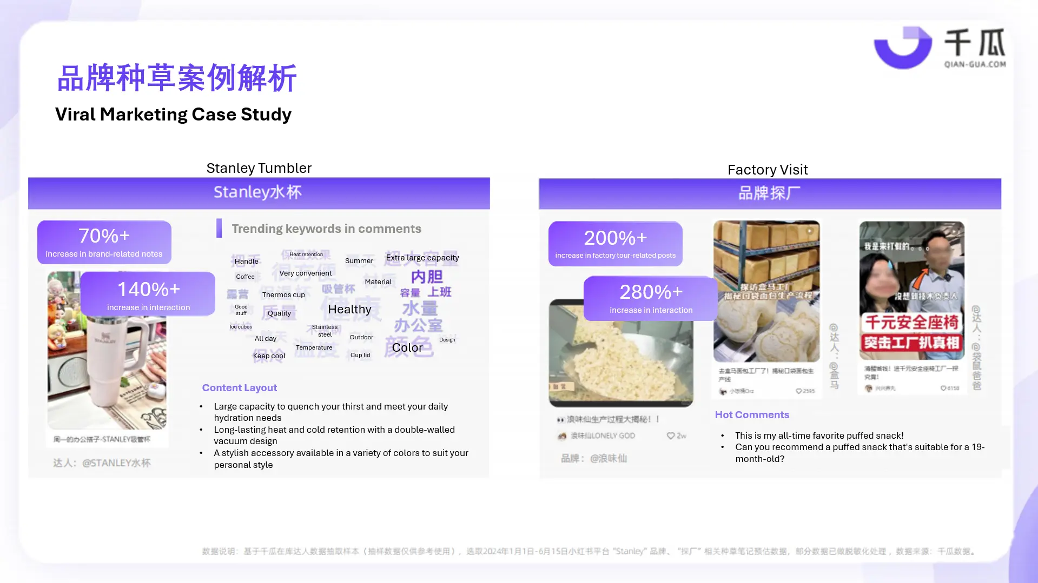Click the avatar next to LONELY GOD
The width and height of the screenshot is (1038, 583).
tap(562, 436)
